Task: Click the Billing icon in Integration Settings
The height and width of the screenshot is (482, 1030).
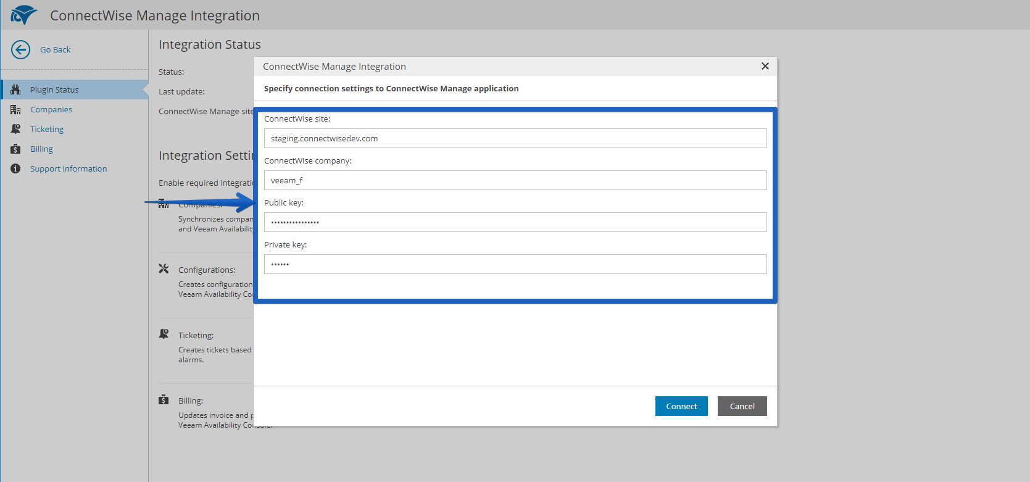Action: pyautogui.click(x=164, y=399)
